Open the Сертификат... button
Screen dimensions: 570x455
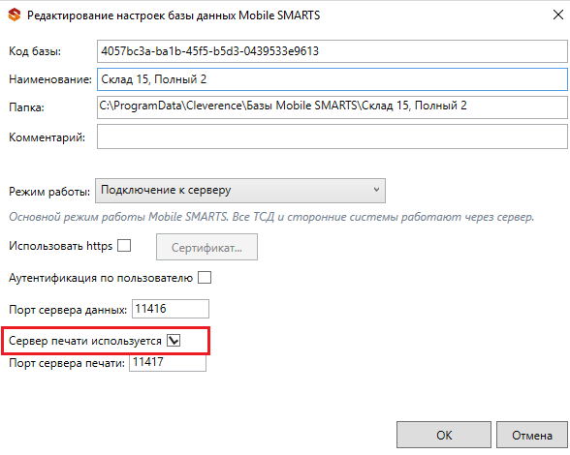click(x=206, y=247)
